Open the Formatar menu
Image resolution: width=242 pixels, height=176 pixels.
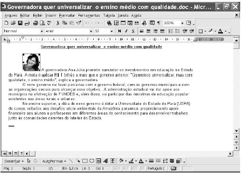click(x=67, y=15)
